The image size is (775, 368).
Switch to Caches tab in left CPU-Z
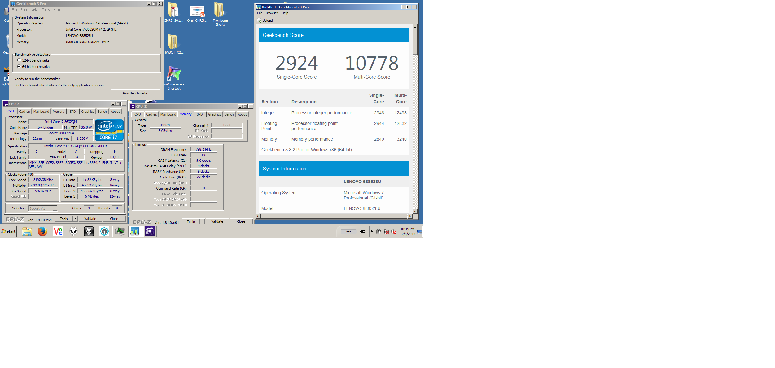click(x=24, y=112)
